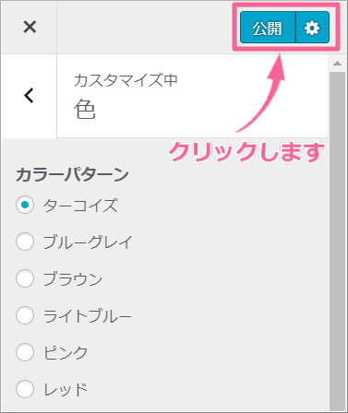Click the ブルーグレイ label text
Viewport: 348px width, 413px height.
point(88,242)
